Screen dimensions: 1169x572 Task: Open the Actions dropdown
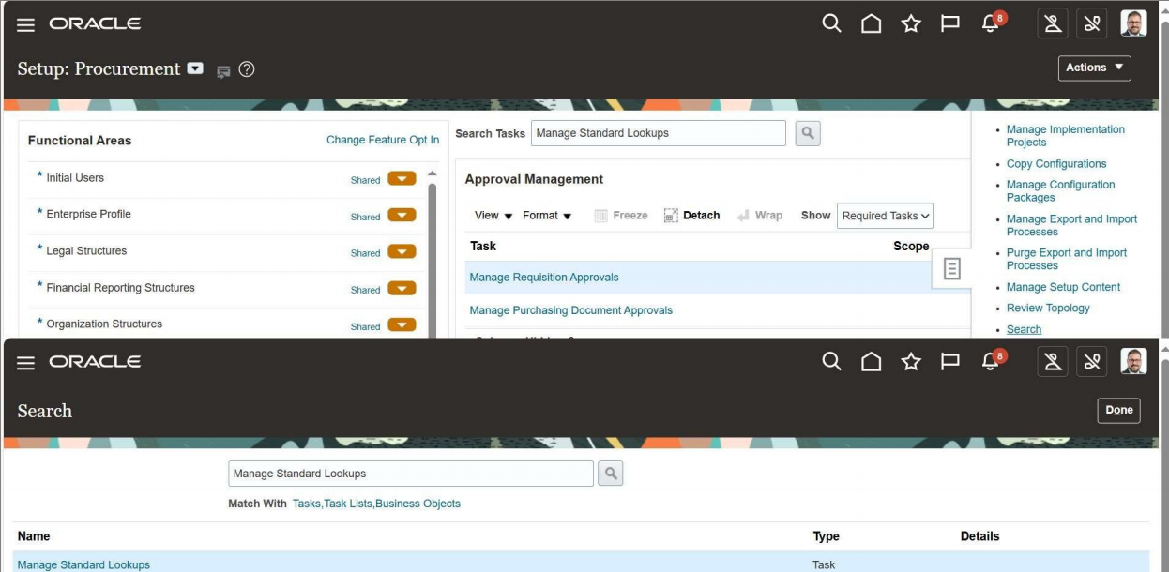pyautogui.click(x=1094, y=67)
